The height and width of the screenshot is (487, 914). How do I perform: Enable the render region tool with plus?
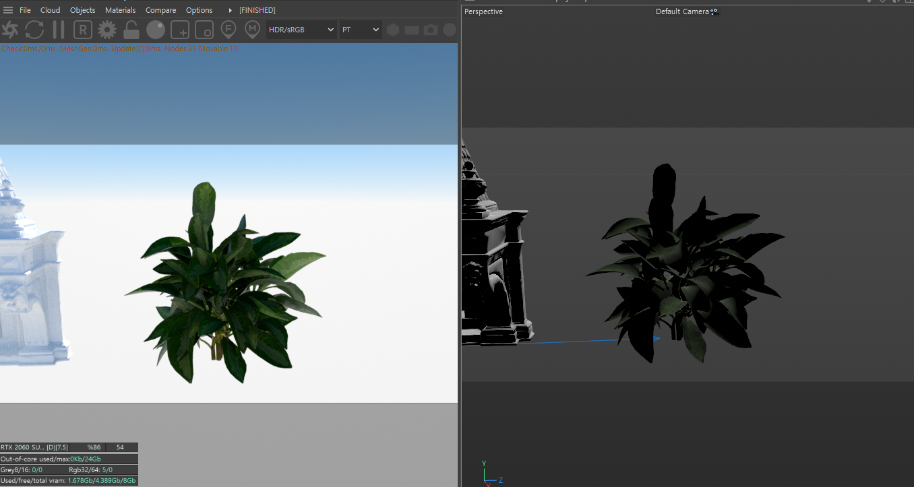click(x=180, y=30)
